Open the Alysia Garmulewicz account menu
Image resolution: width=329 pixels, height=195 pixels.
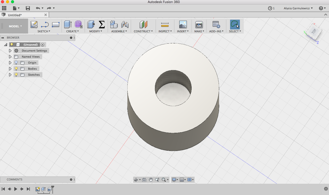(298, 8)
